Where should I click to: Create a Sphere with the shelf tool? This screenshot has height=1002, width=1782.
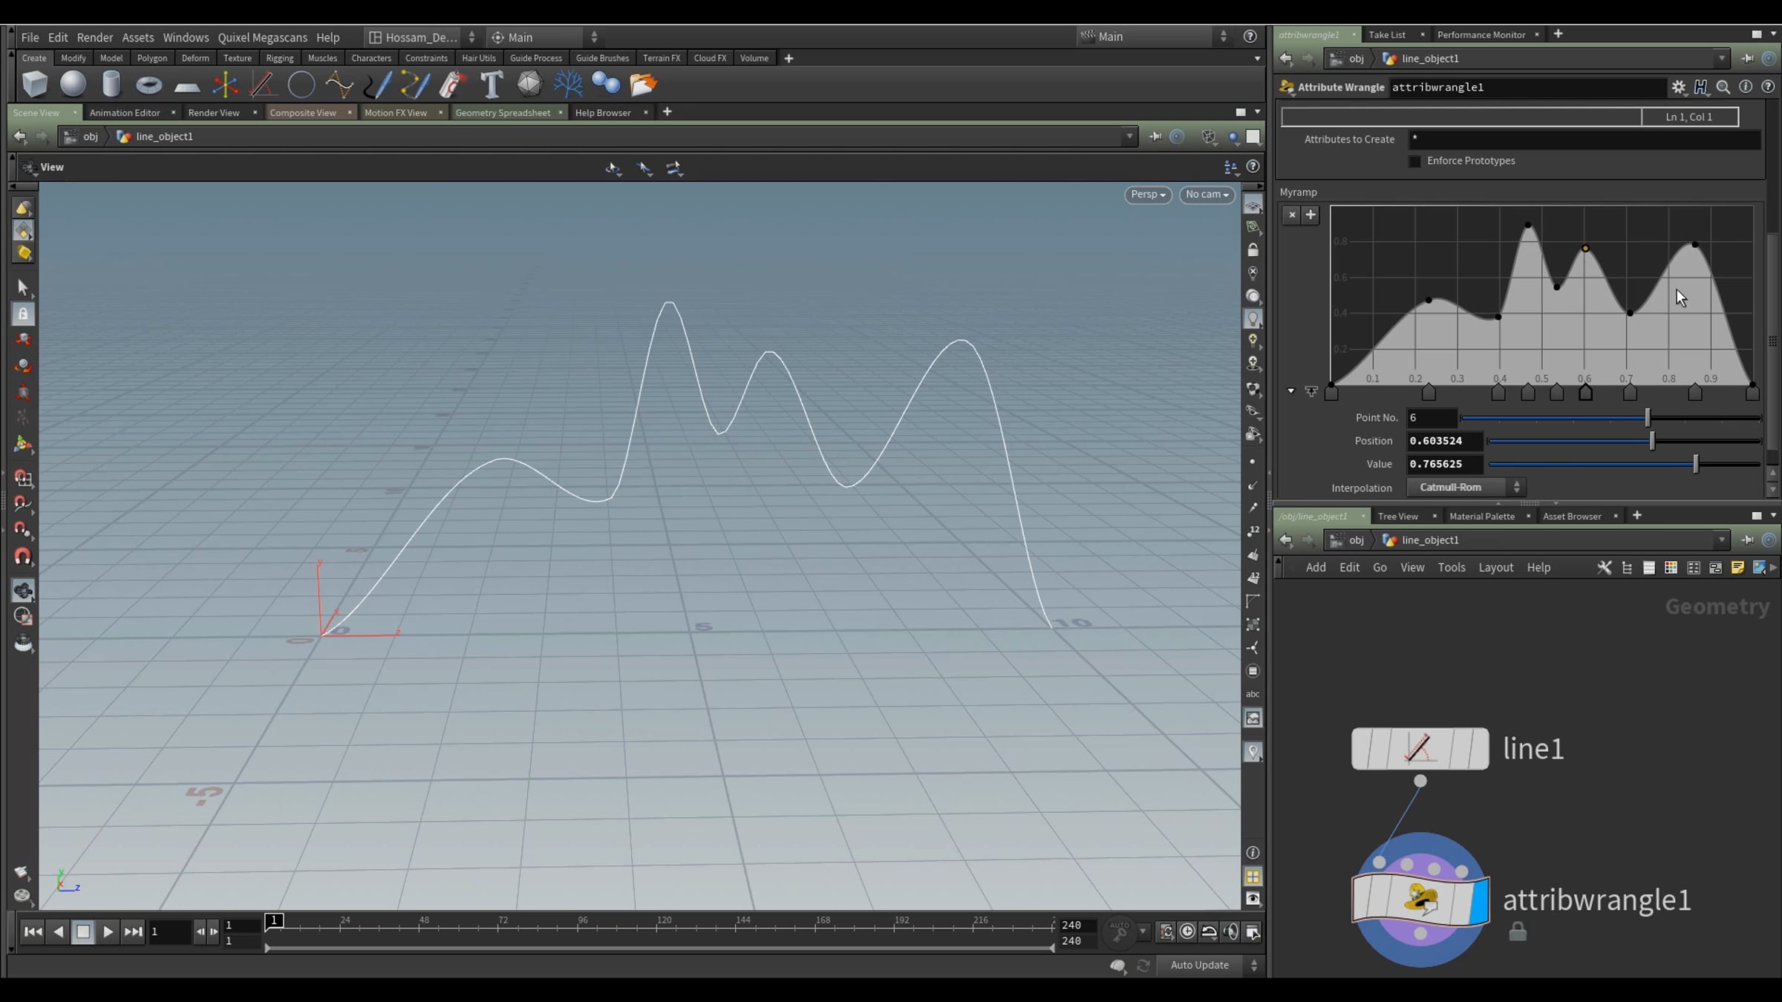[x=73, y=84]
